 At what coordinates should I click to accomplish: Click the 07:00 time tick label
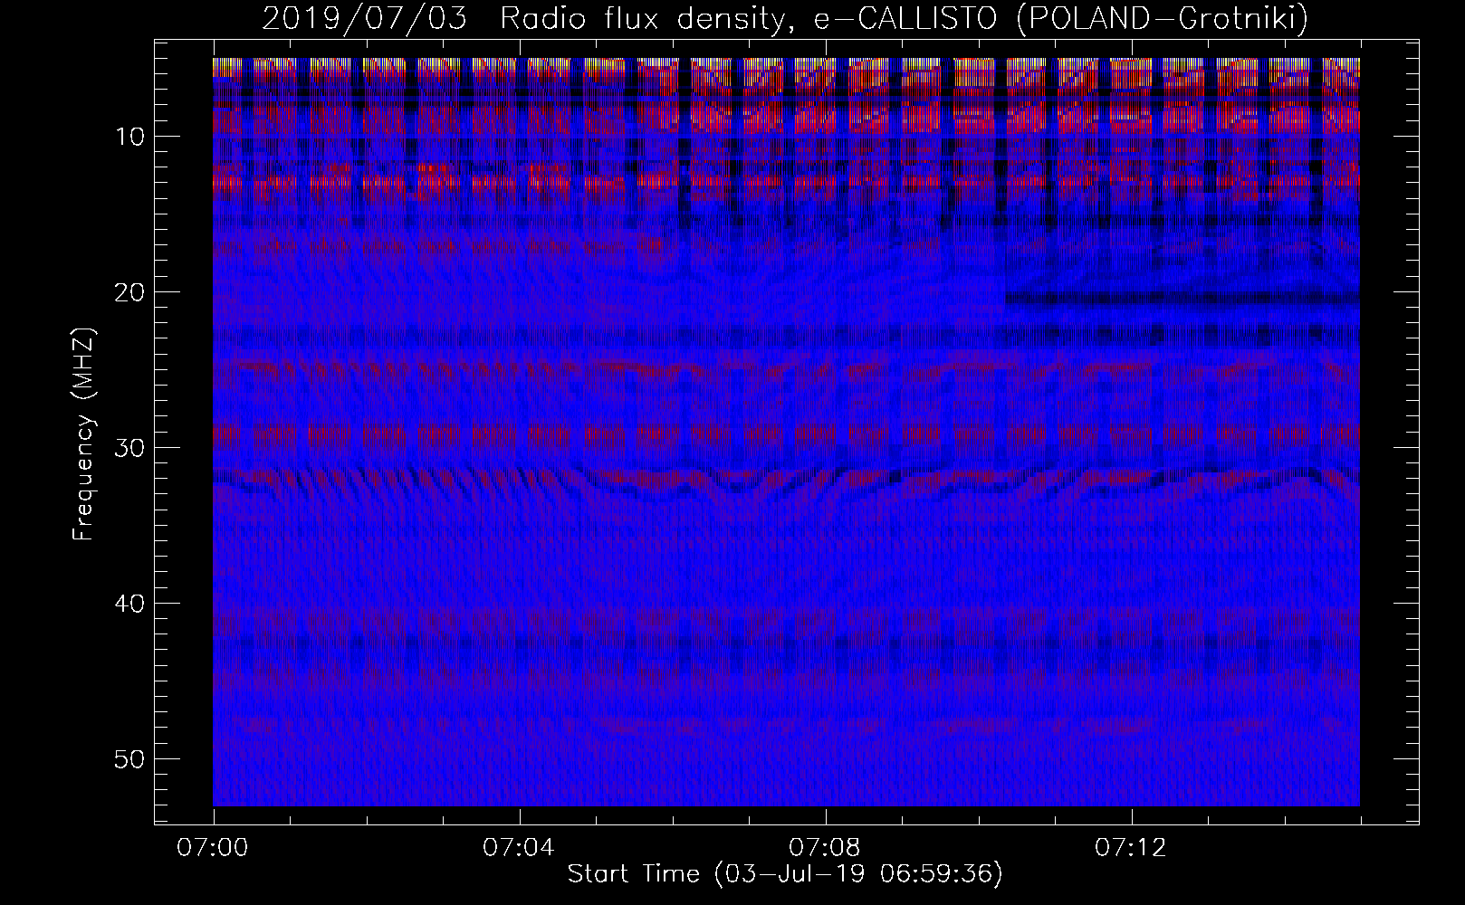tap(214, 848)
